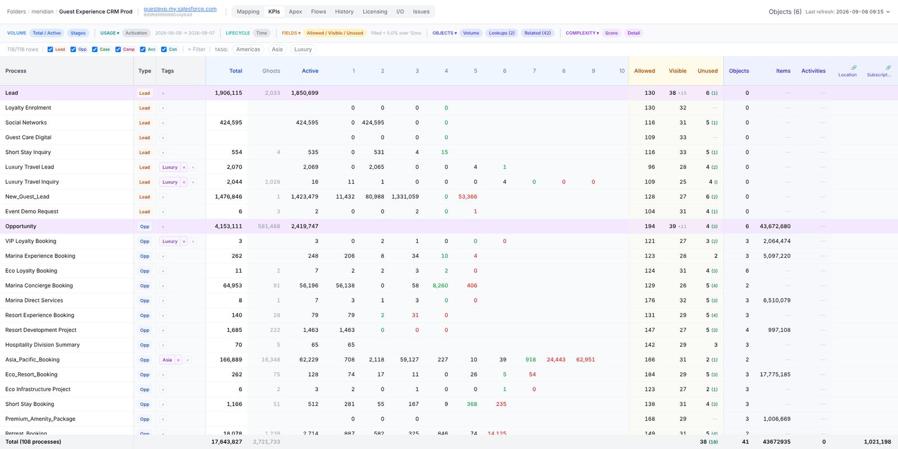Switch to the Mapping tab
The image size is (898, 449).
pyautogui.click(x=248, y=12)
